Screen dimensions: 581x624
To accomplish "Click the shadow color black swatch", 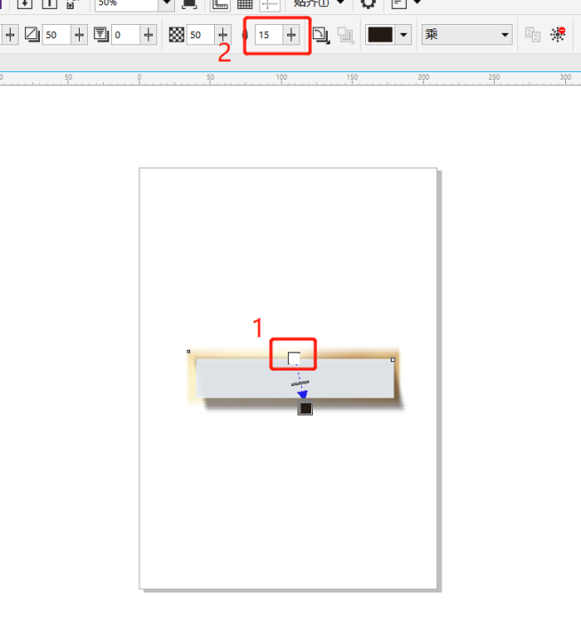I will coord(380,35).
